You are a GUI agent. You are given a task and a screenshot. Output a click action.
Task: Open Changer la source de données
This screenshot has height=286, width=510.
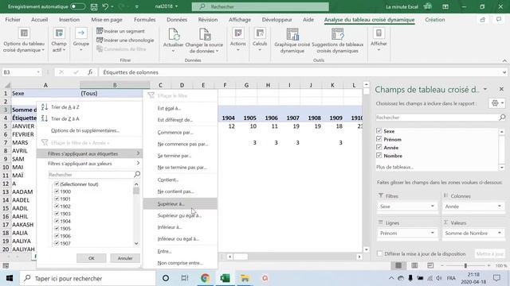(204, 41)
